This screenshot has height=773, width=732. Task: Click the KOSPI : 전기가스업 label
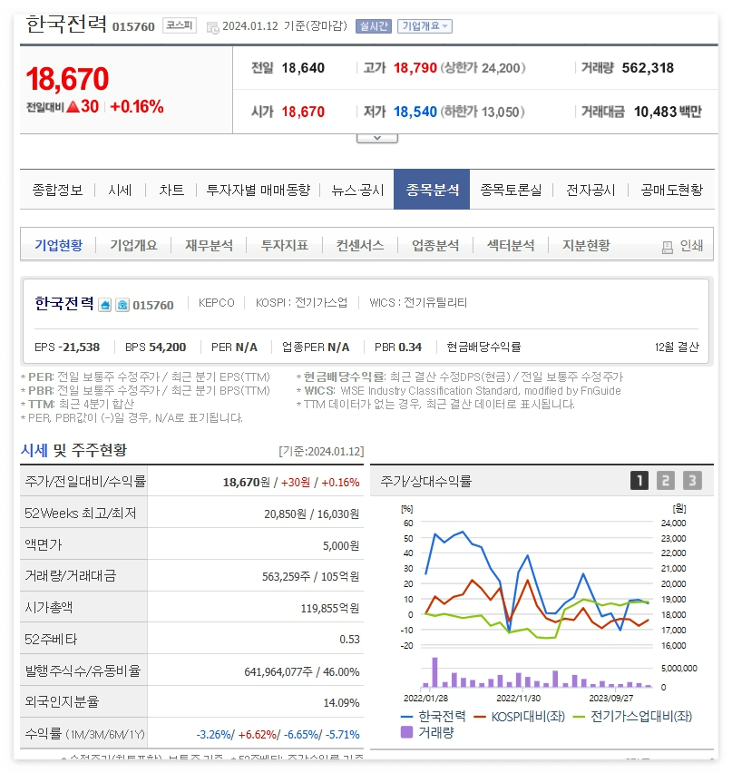(301, 303)
